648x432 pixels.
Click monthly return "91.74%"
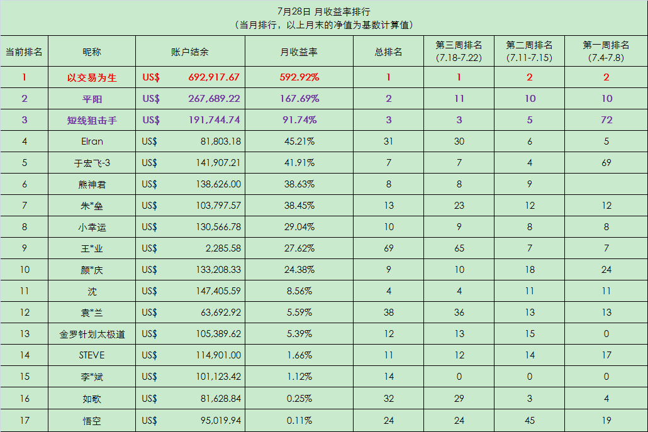point(299,119)
